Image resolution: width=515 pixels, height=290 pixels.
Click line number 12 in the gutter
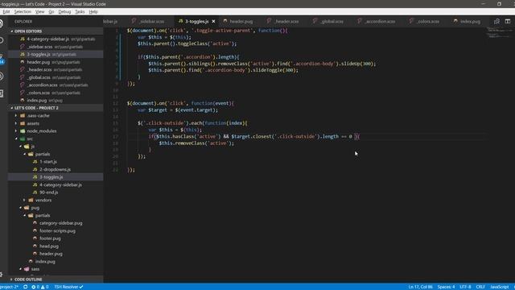115,103
